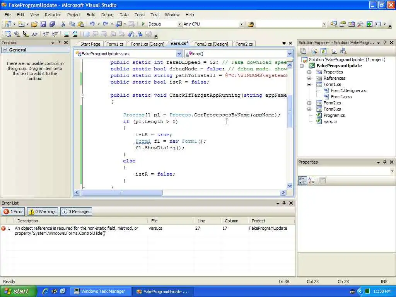Click the Cut scissors icon
The width and height of the screenshot is (396, 297).
pos(63,24)
